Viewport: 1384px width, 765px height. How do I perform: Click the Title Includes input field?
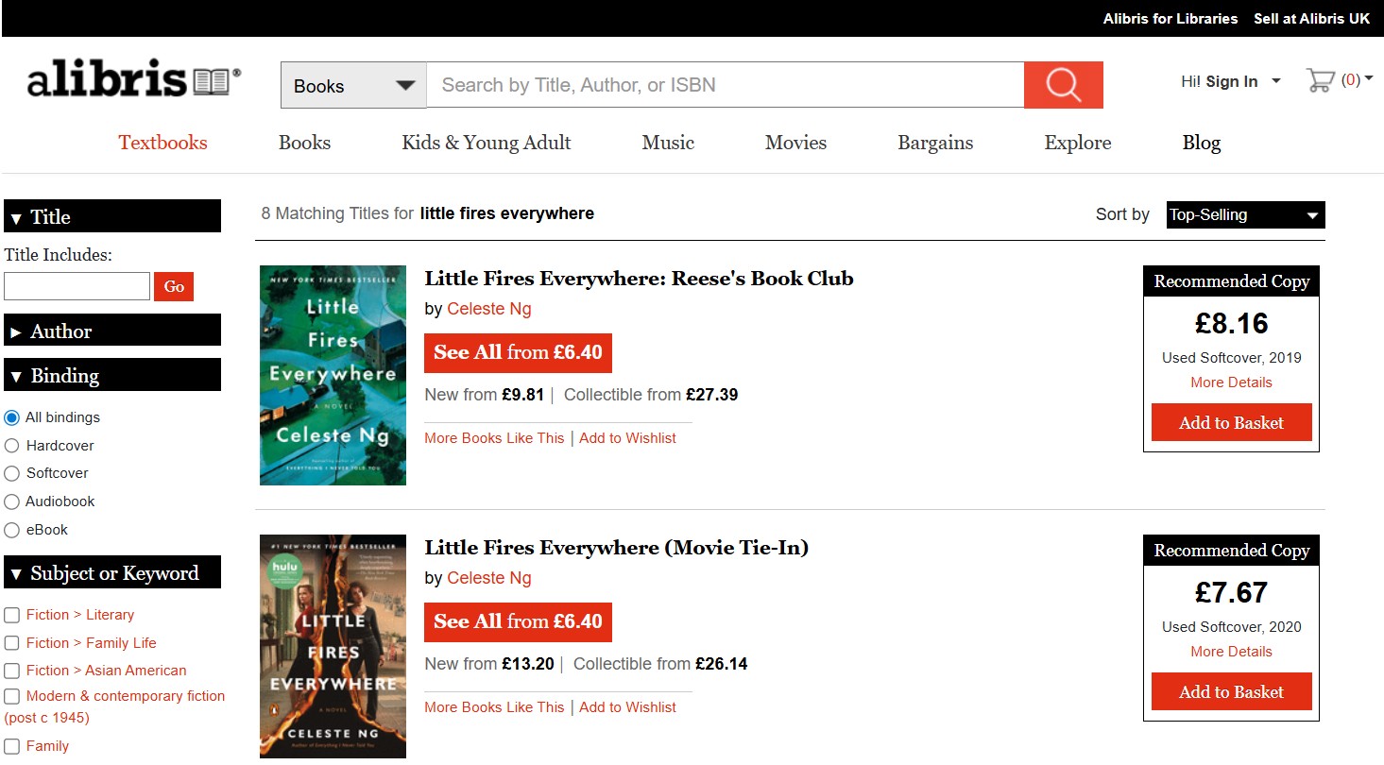click(x=77, y=286)
